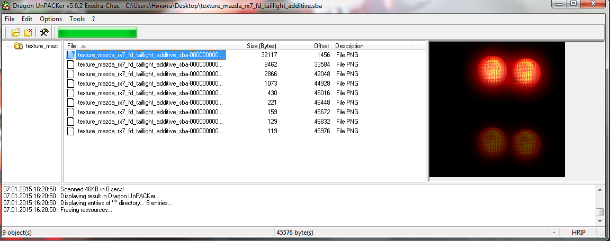This screenshot has width=610, height=241.
Task: Click the Dragon UnPACKer title bar icon
Action: click(5, 4)
